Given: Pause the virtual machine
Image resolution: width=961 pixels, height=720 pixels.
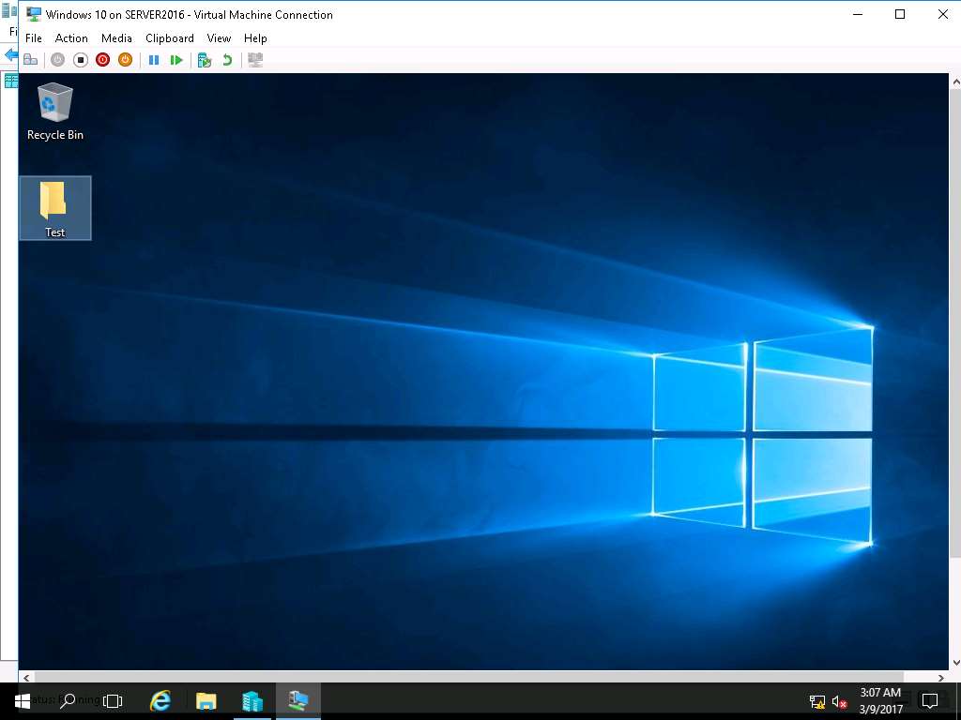Looking at the screenshot, I should 154,60.
